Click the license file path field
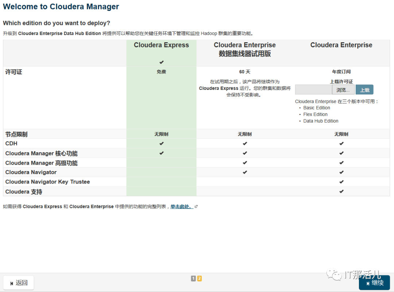 314,90
